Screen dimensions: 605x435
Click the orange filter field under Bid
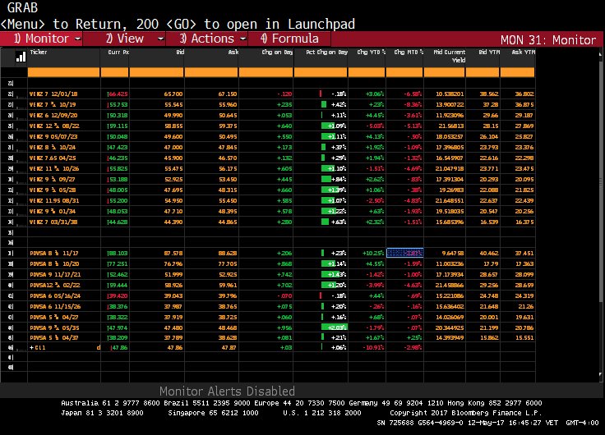(157, 72)
